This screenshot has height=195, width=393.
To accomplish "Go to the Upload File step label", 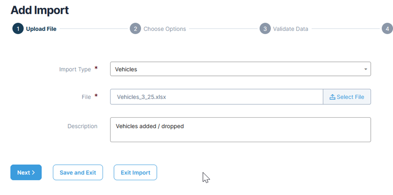I will pyautogui.click(x=41, y=29).
